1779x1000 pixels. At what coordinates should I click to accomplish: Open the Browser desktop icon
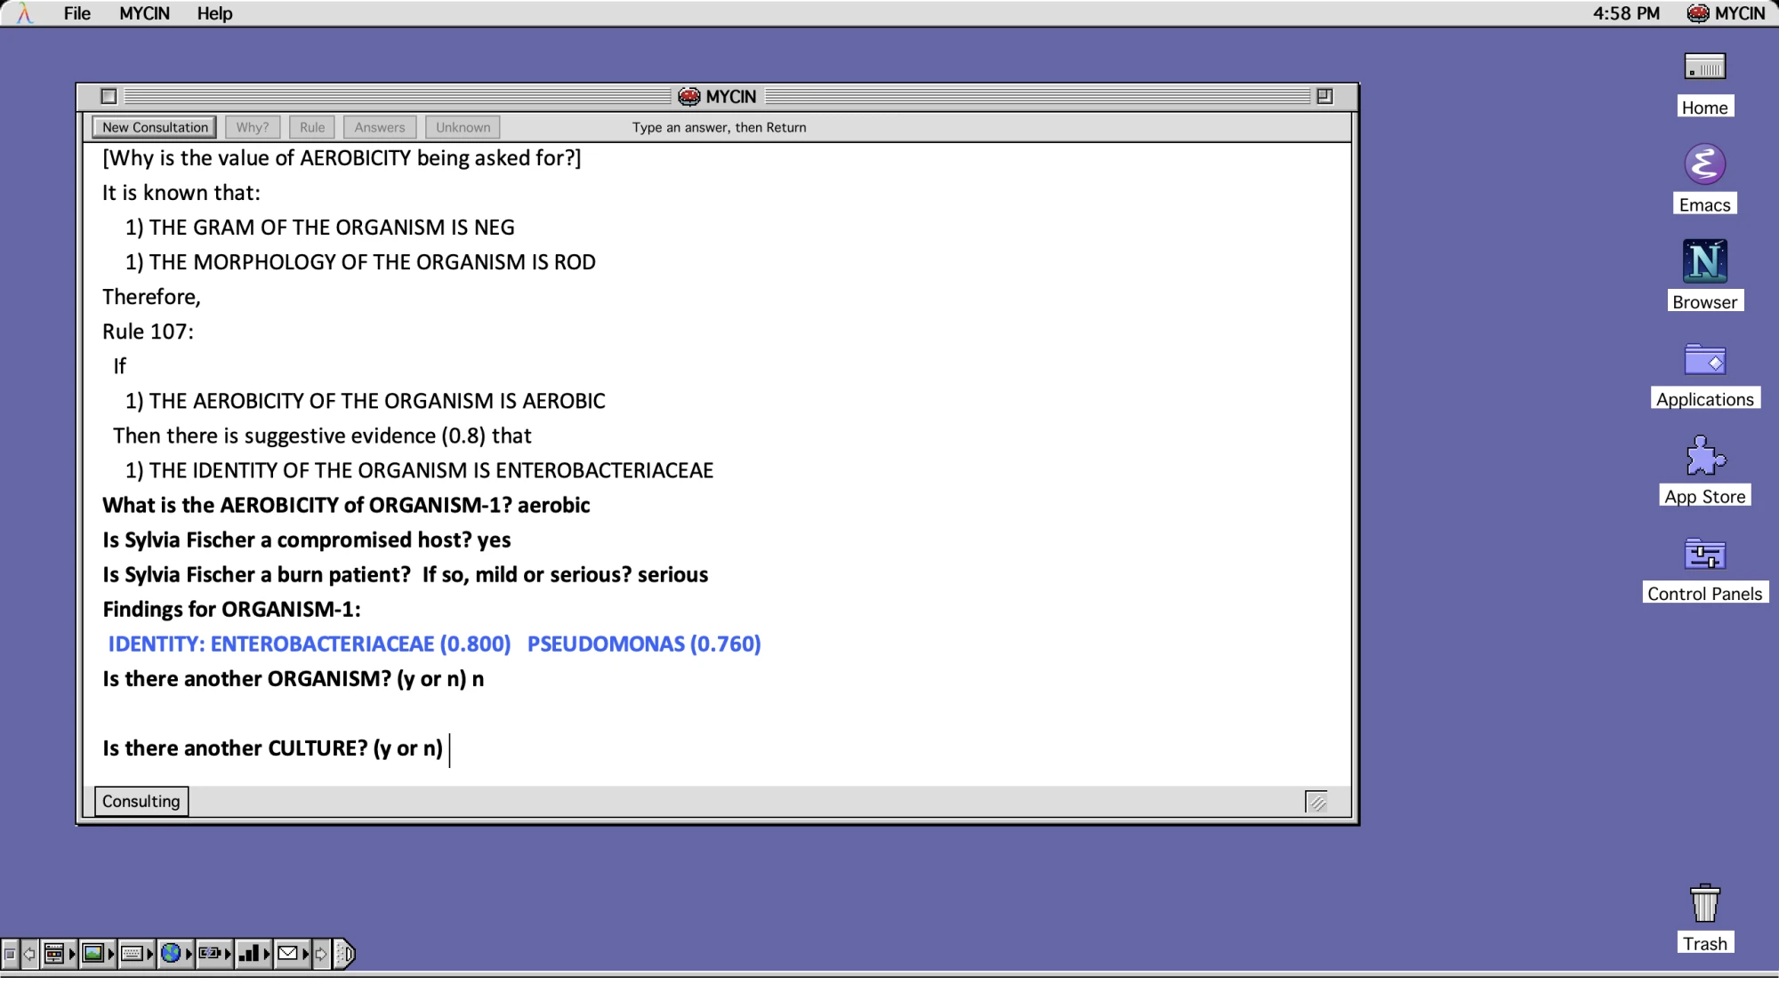1704,261
